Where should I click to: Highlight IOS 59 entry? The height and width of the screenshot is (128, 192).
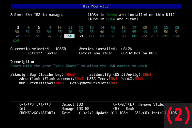[81, 36]
